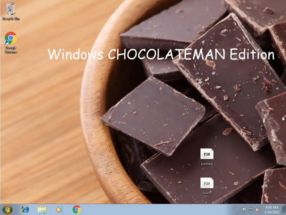
Task: Click the 'Recycle Bin' label text
Action: [x=11, y=18]
